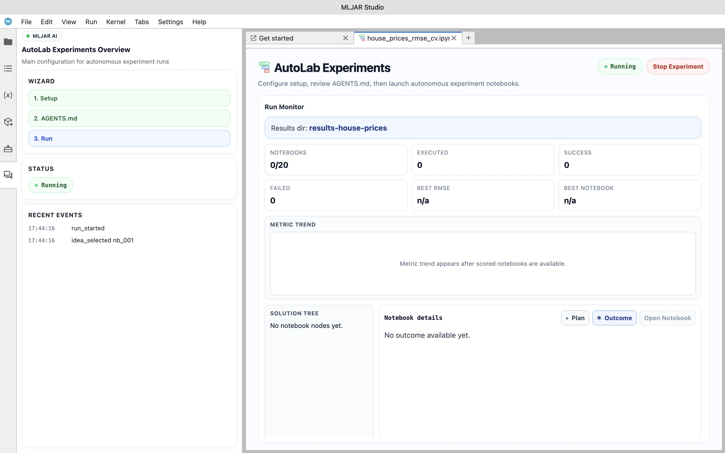
Task: Expand the Run menu in the menu bar
Action: point(91,22)
